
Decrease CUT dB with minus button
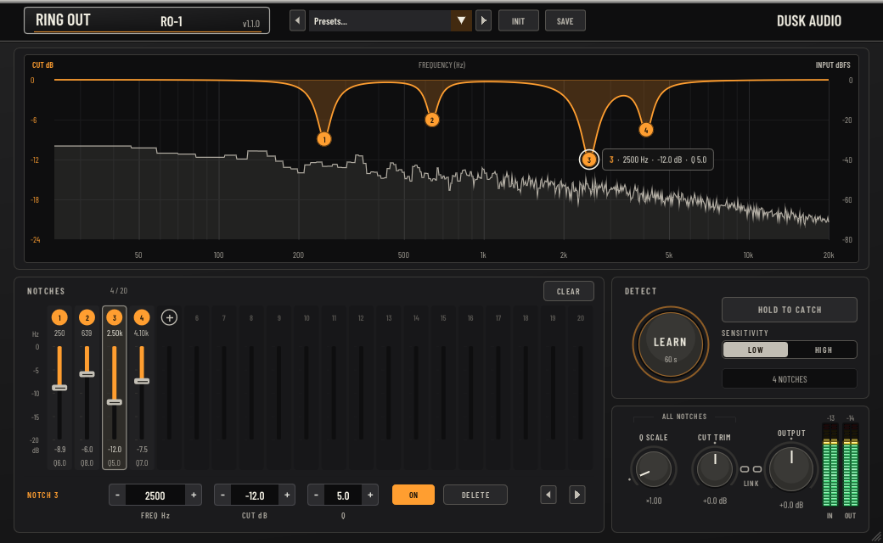coord(222,495)
